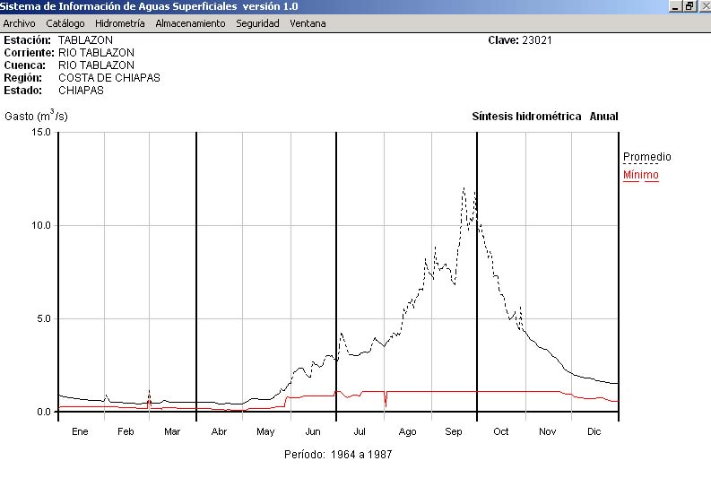Open the Seguridad menu
The image size is (711, 487).
tap(257, 23)
